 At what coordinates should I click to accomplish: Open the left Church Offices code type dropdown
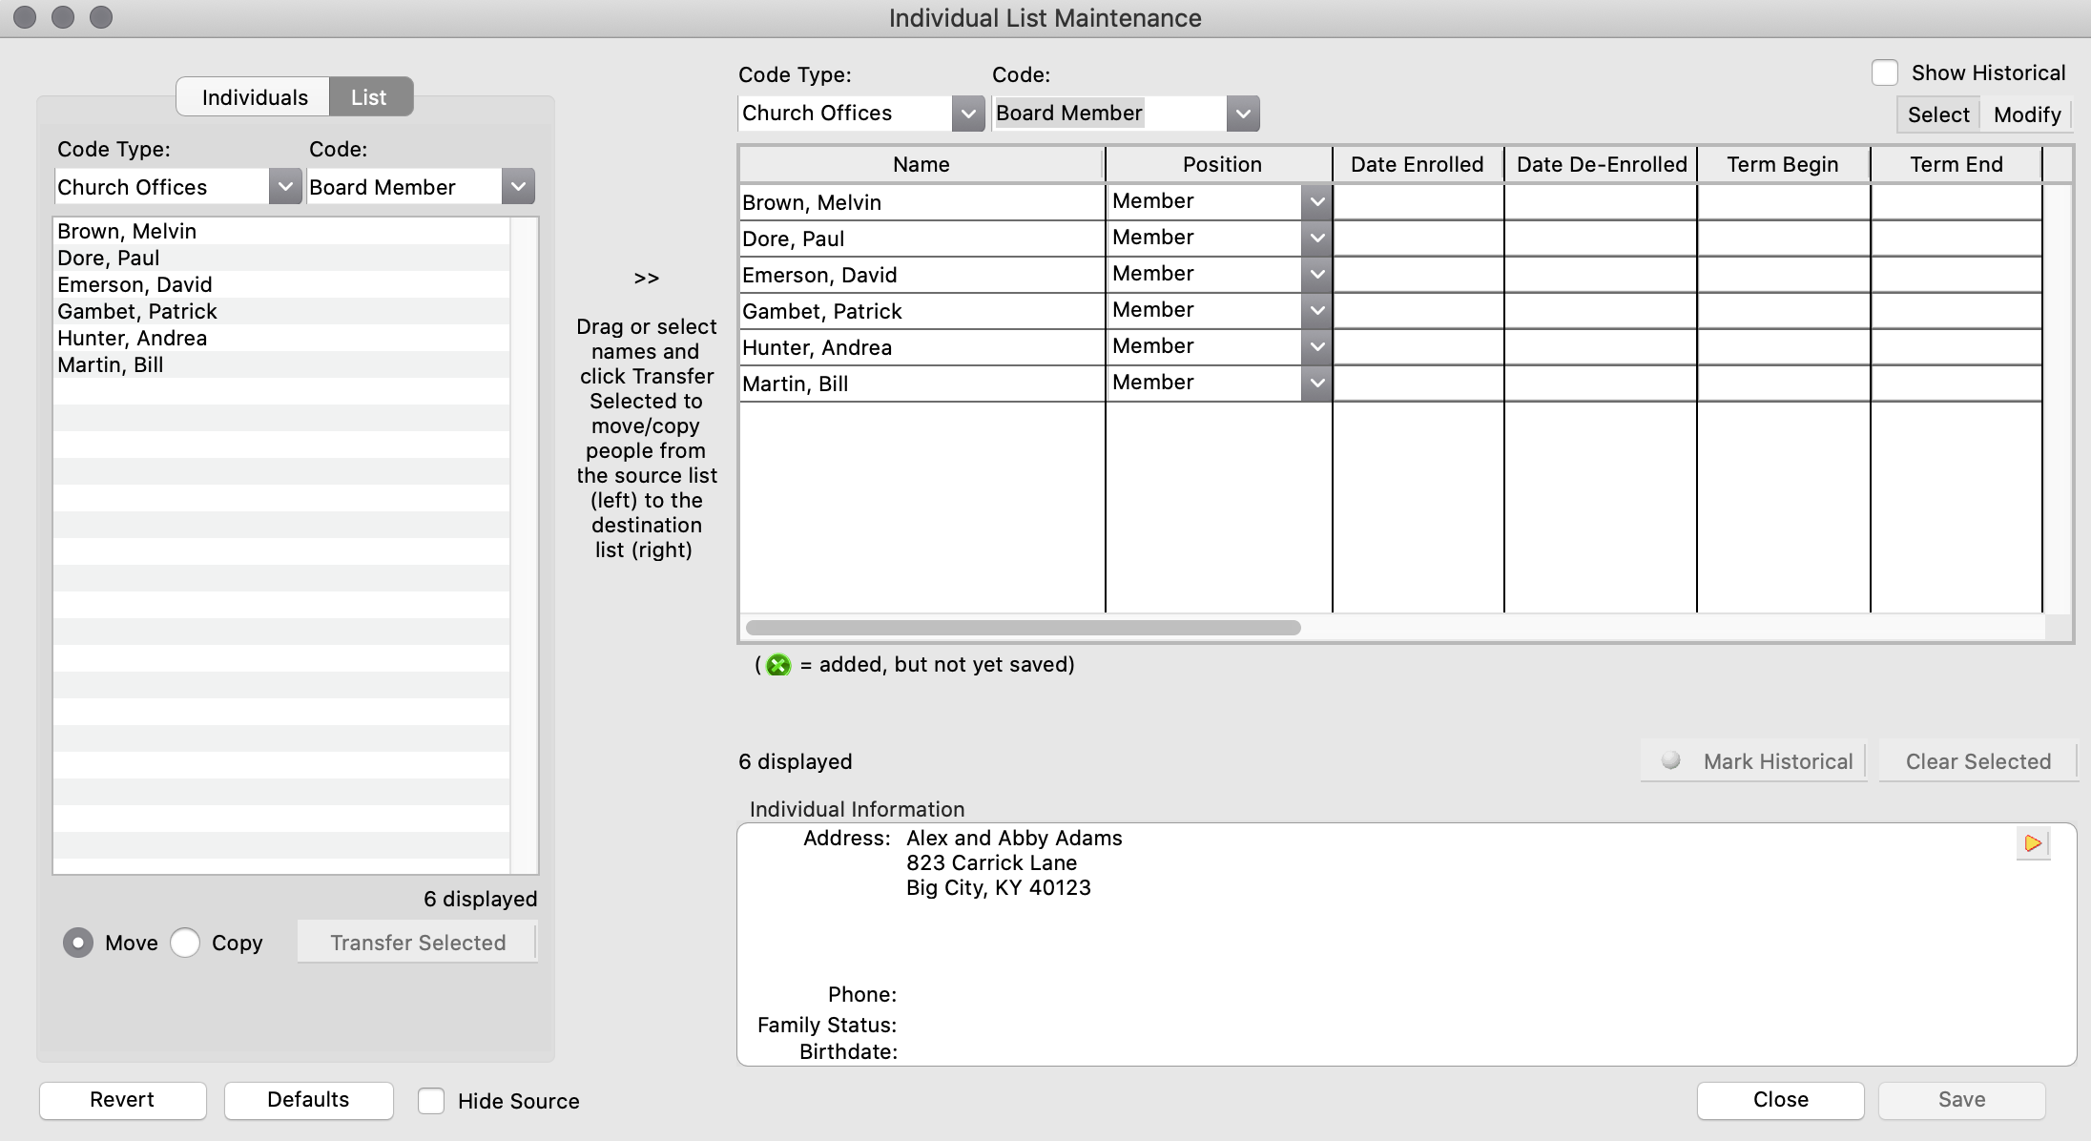(284, 186)
